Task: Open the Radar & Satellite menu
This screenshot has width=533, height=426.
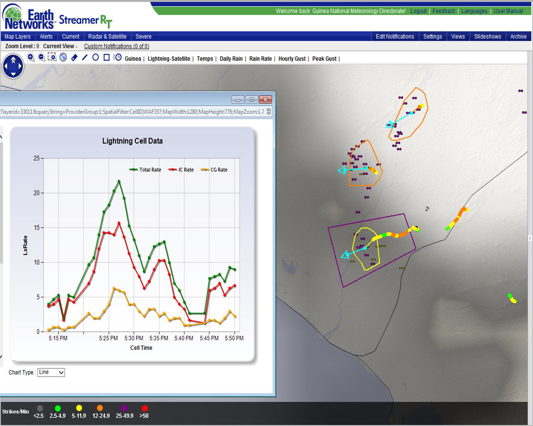Action: (x=107, y=37)
